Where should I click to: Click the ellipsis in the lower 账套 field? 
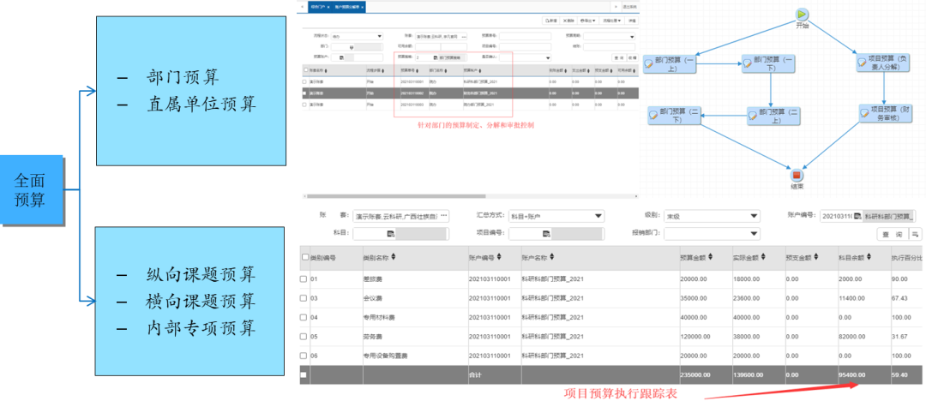pyautogui.click(x=444, y=215)
